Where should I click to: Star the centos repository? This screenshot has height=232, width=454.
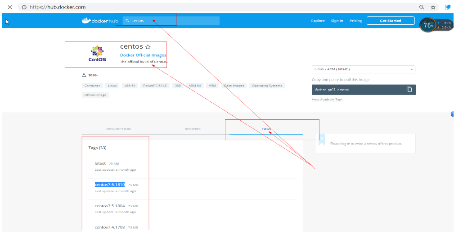(x=148, y=47)
